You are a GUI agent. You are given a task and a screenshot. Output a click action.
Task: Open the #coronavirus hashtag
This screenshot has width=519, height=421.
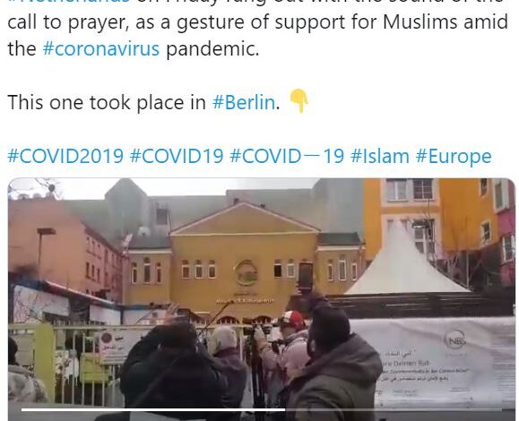point(101,49)
